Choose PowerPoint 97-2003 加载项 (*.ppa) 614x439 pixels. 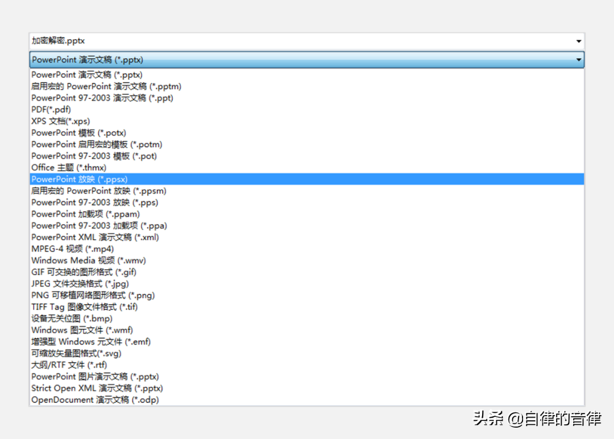[x=307, y=226]
